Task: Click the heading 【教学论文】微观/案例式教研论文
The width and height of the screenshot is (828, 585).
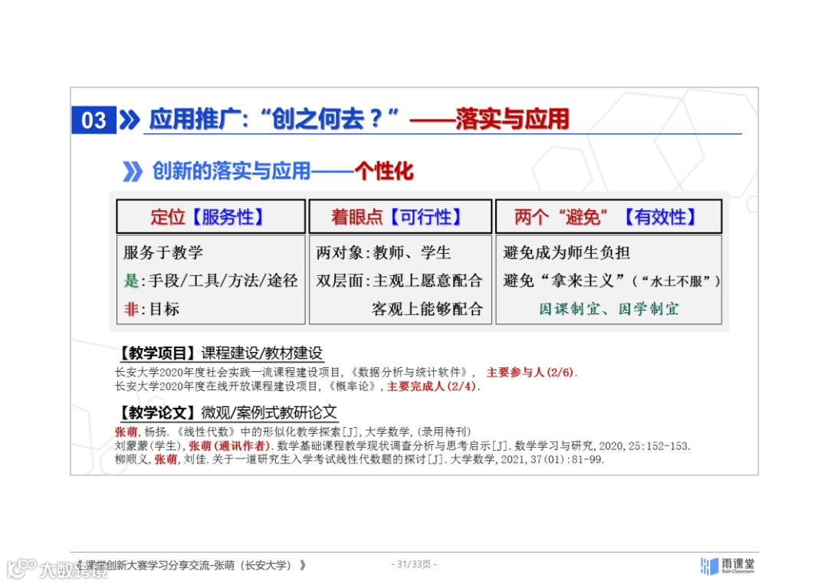Action: point(228,412)
